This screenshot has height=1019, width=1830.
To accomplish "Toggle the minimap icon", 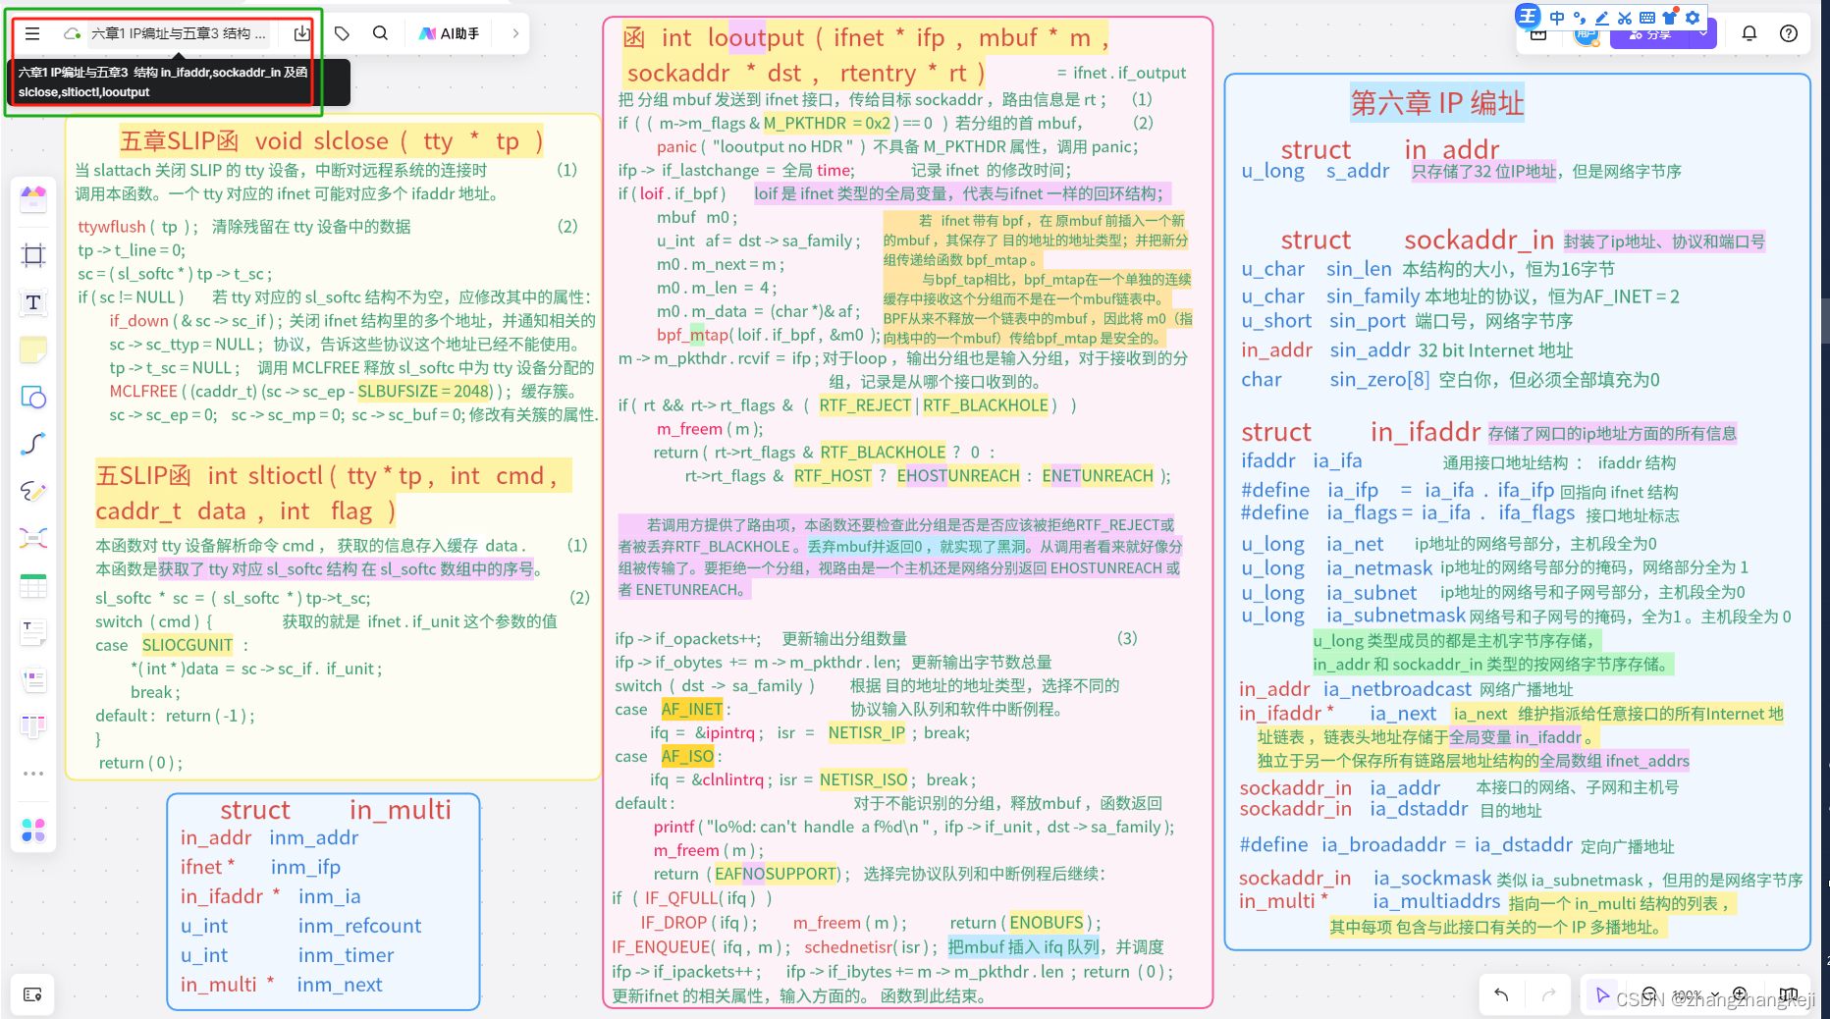I will (1789, 994).
